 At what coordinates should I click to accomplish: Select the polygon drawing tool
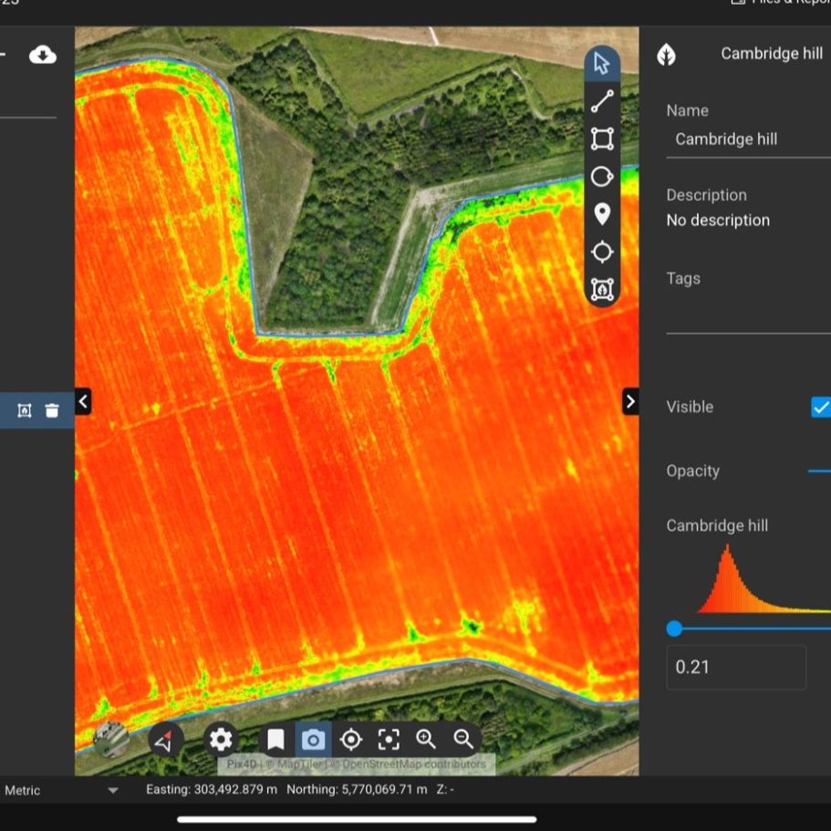[x=602, y=138]
